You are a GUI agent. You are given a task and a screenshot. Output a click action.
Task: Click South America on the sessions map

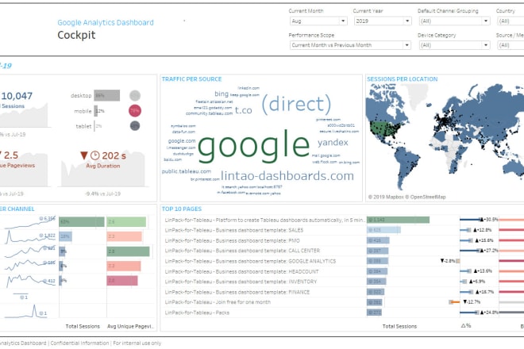[x=407, y=163]
